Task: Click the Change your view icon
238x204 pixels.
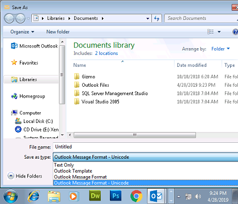Action: (x=210, y=32)
